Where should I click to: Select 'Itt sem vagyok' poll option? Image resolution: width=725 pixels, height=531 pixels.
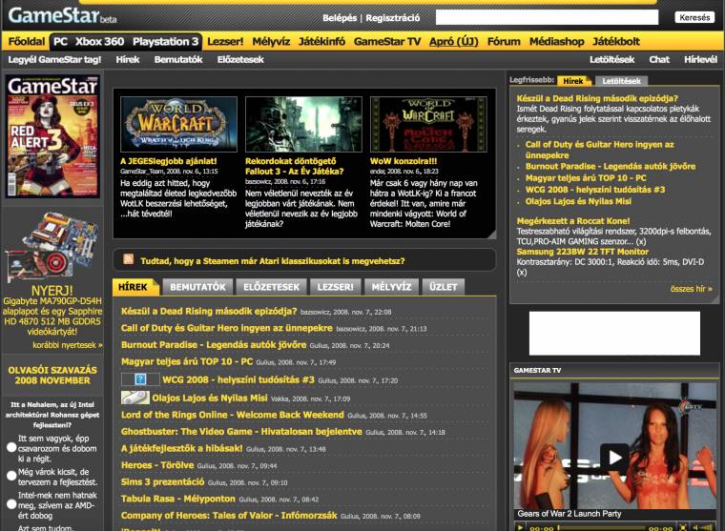(11, 447)
